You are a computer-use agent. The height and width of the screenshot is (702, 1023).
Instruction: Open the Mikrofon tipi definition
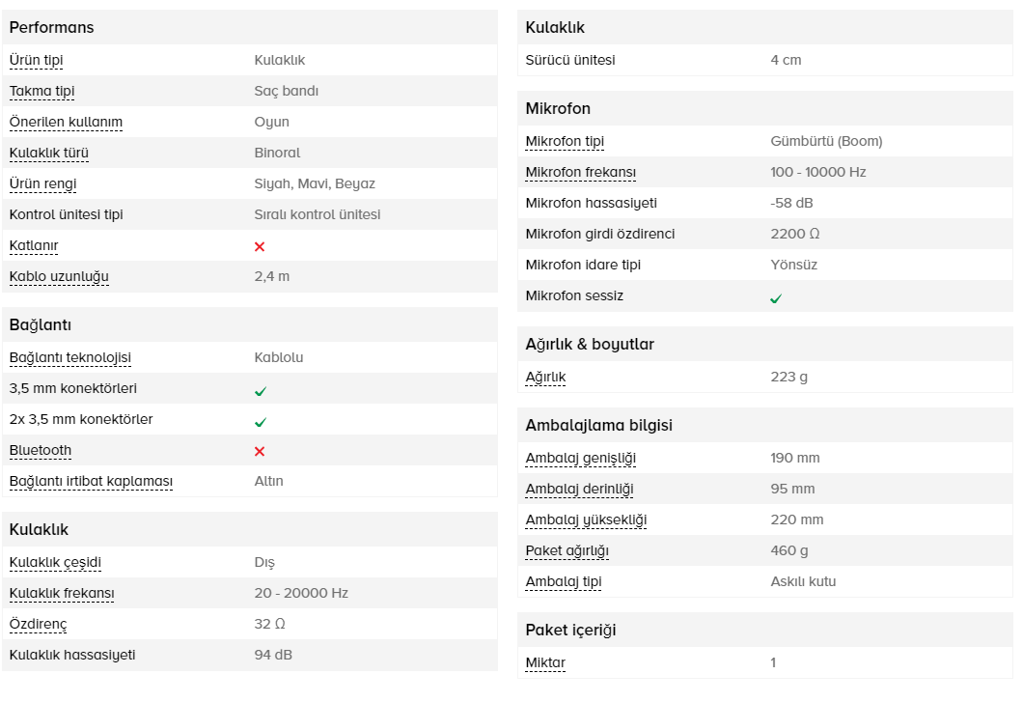click(565, 141)
